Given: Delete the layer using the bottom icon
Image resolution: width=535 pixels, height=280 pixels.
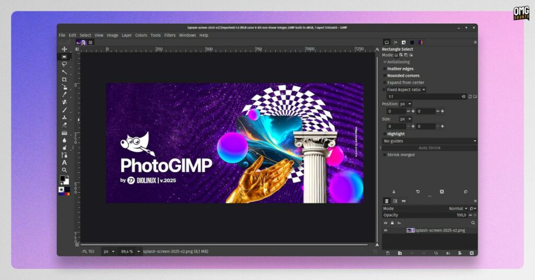Looking at the screenshot, I should (472, 253).
